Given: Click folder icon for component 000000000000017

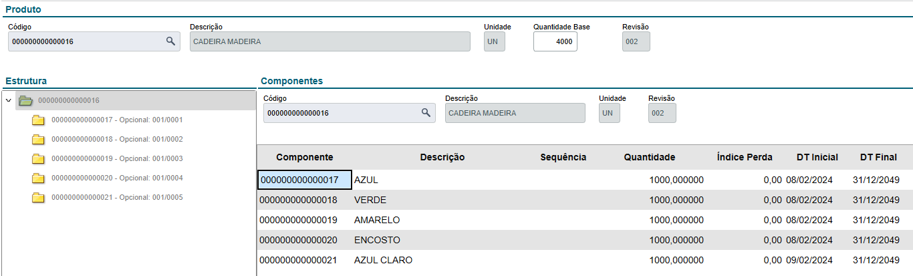Looking at the screenshot, I should [x=38, y=120].
